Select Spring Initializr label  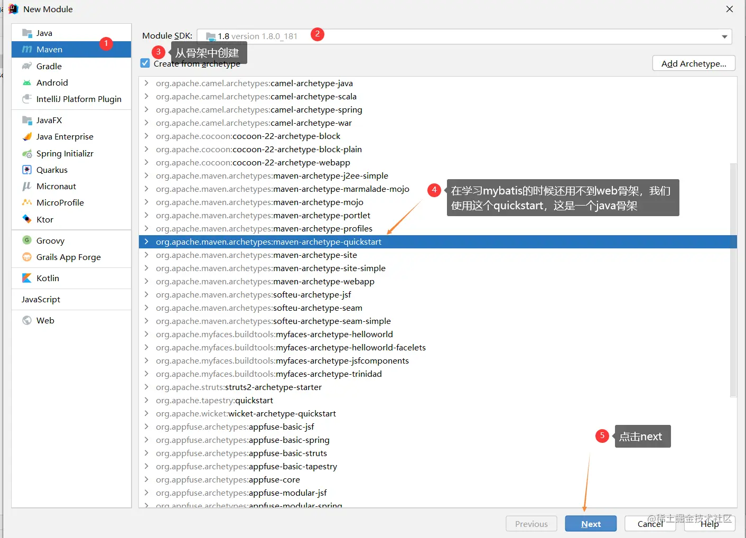pos(65,153)
